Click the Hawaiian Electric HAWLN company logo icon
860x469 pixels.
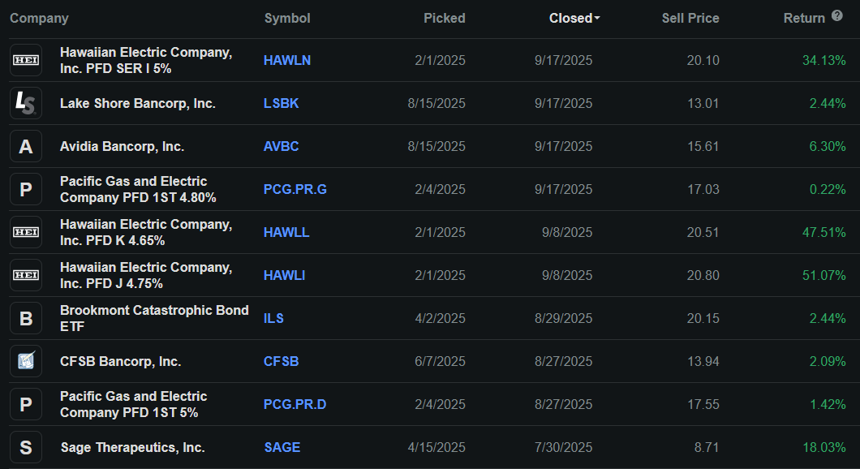pos(26,60)
